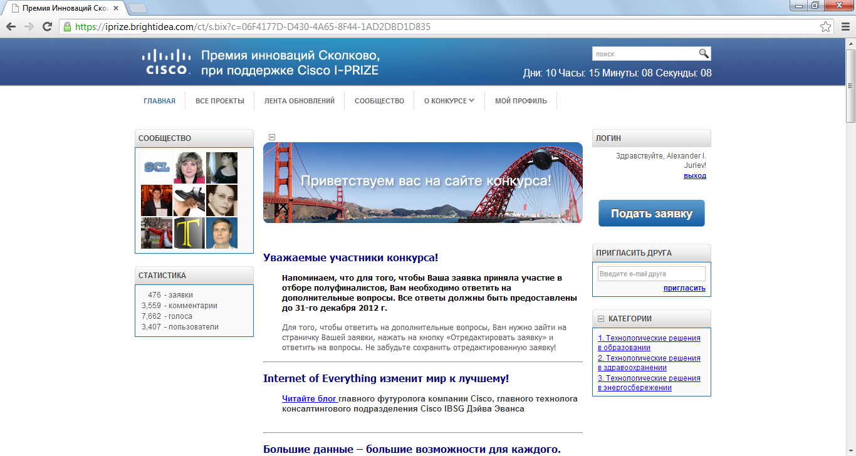Screen dimensions: 856x456
Task: Open МОЙ ПРОФИЛЬ menu item
Action: coord(521,100)
